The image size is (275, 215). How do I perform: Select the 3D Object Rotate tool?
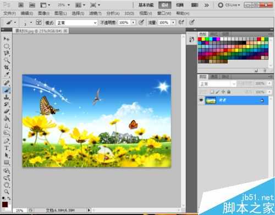[x=7, y=171]
